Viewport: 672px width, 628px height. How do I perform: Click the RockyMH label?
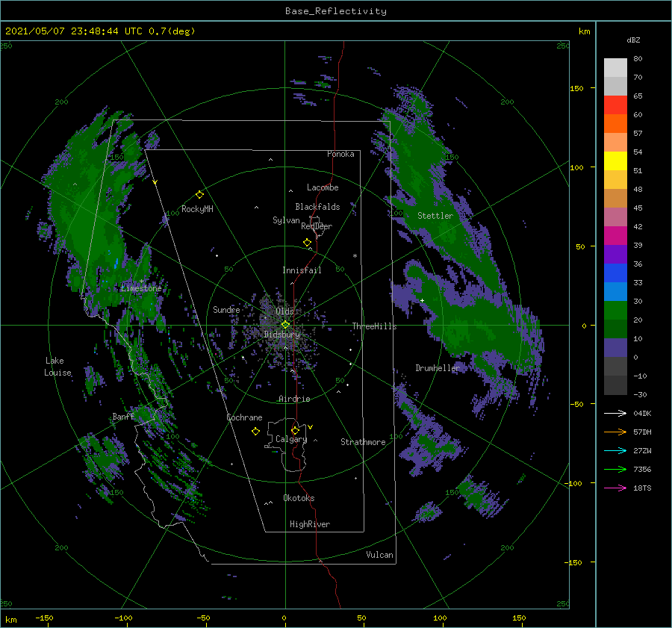197,209
